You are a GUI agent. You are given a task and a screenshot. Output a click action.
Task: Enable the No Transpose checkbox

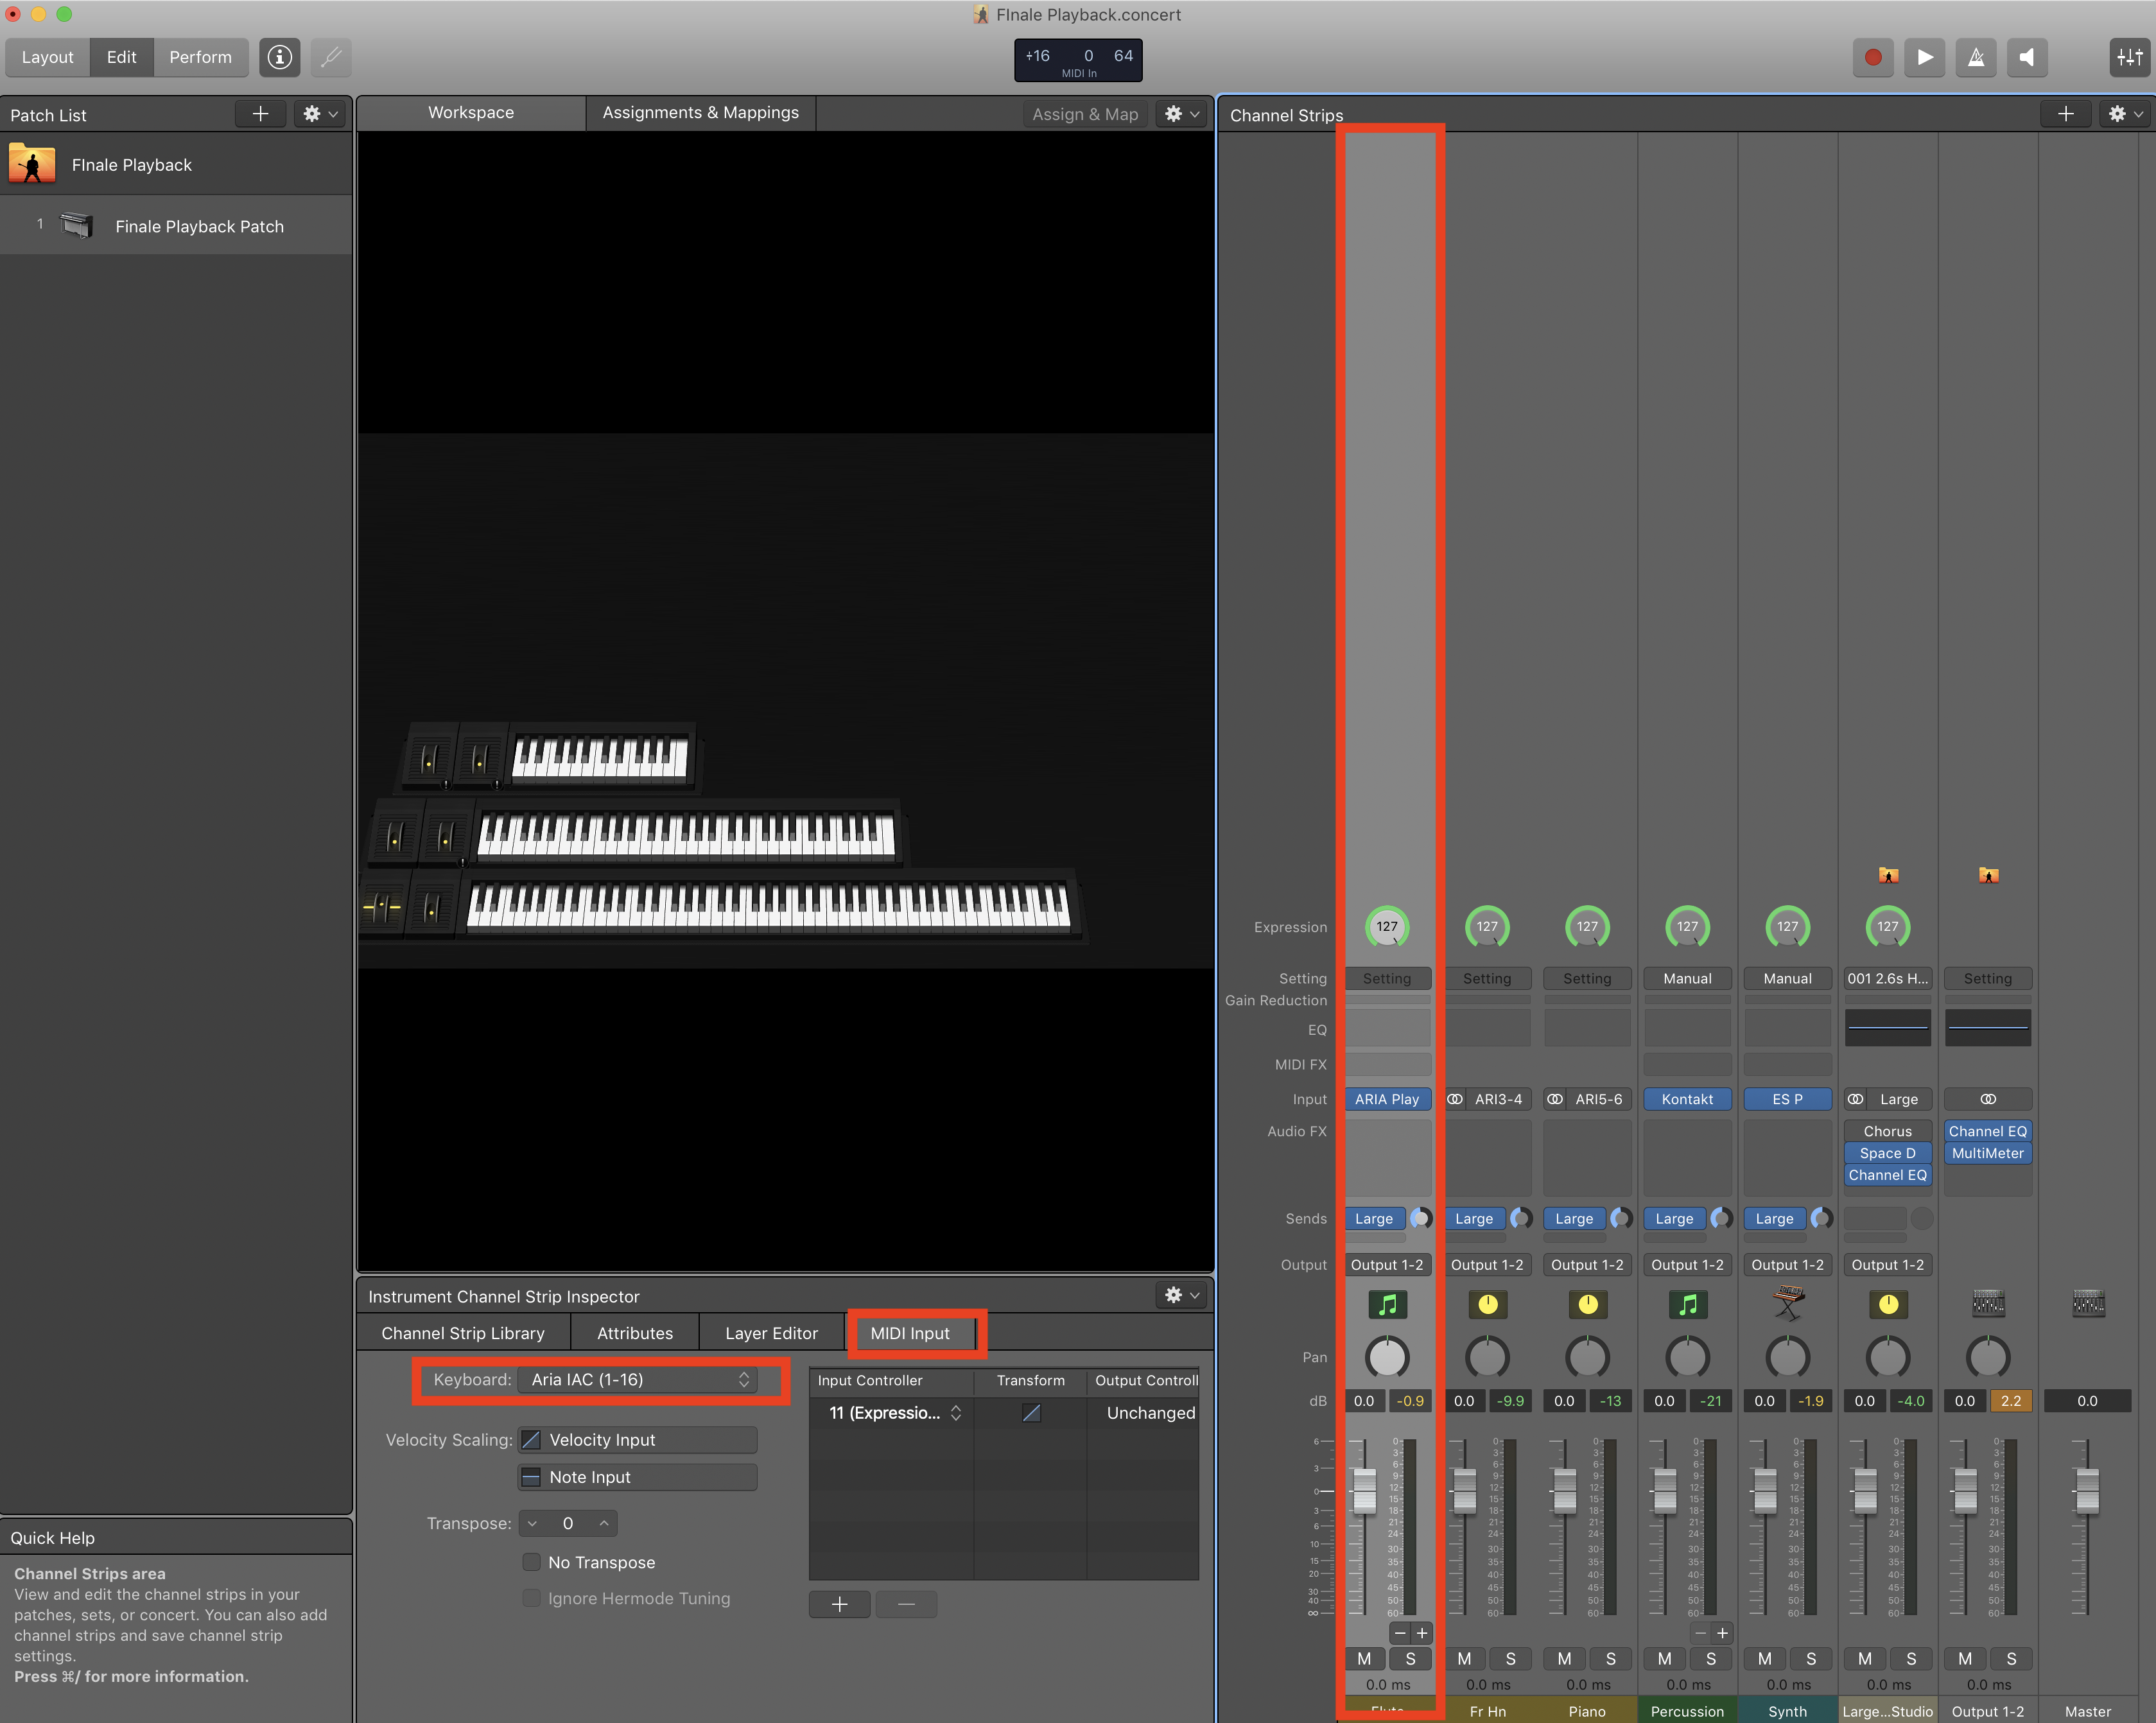[532, 1562]
